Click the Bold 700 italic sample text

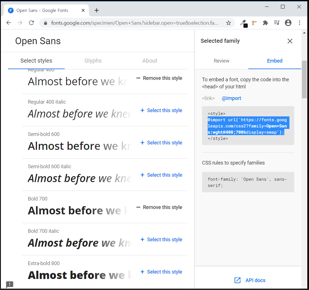[79, 243]
